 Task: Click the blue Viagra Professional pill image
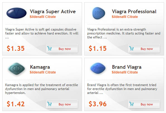coord(99,13)
